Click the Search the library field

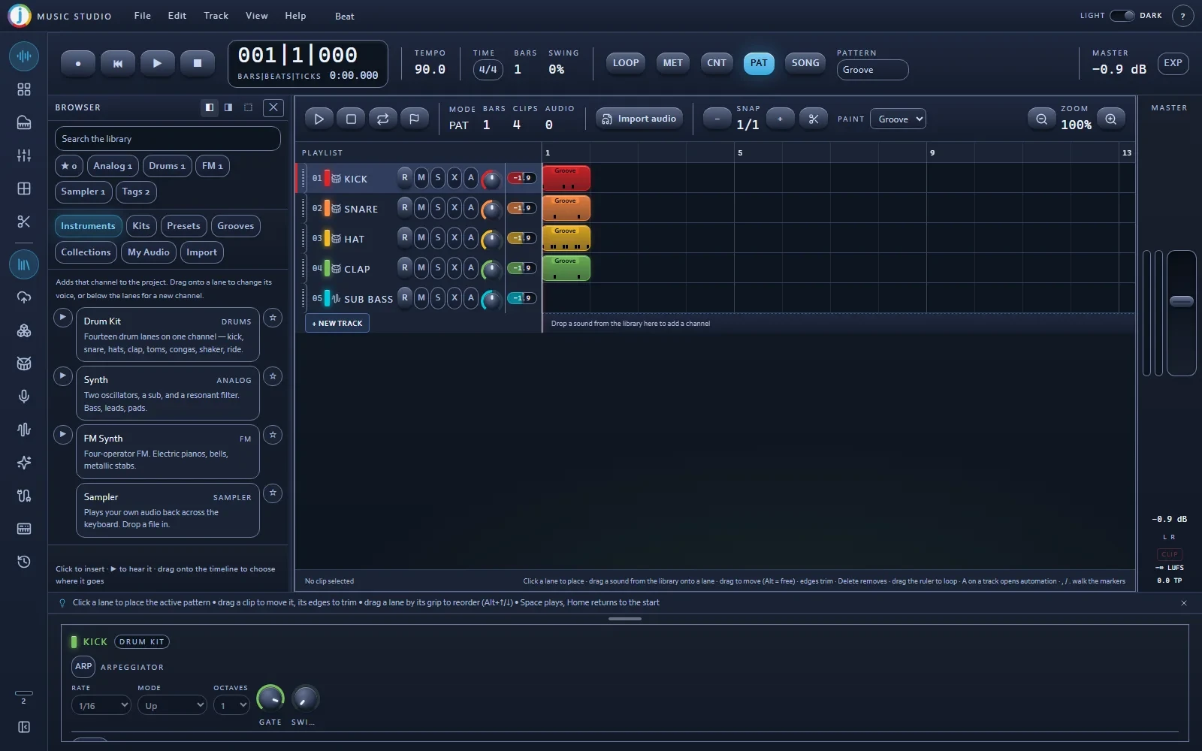point(168,139)
